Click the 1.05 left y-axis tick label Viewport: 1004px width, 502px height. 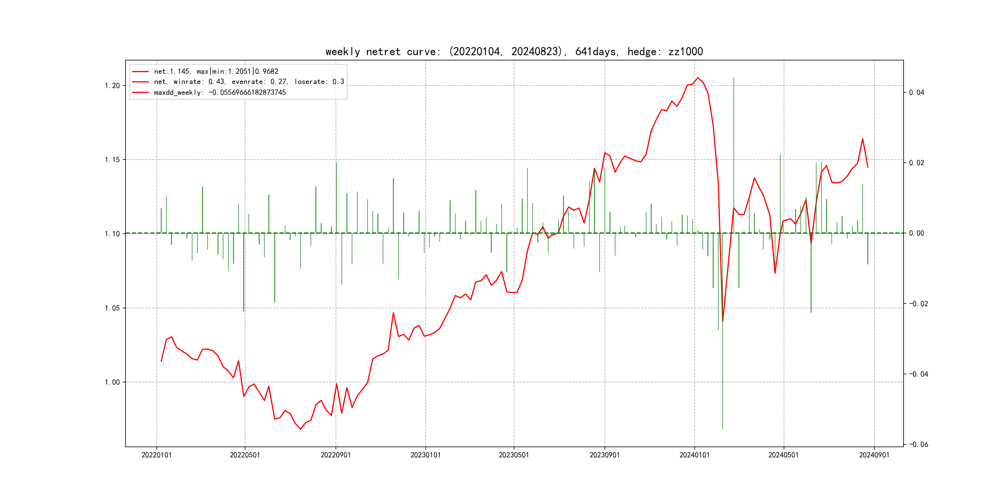pos(112,308)
